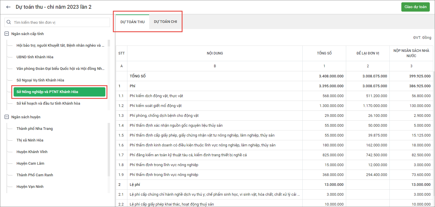Select the DỰ TOÁN THU tab

132,22
